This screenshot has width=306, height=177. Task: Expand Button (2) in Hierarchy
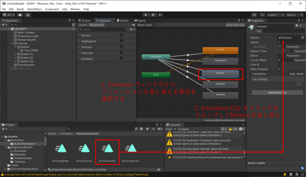point(15,58)
